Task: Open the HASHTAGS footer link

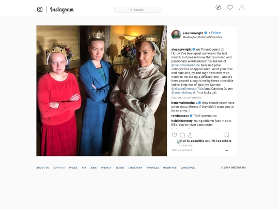Action: (x=170, y=168)
